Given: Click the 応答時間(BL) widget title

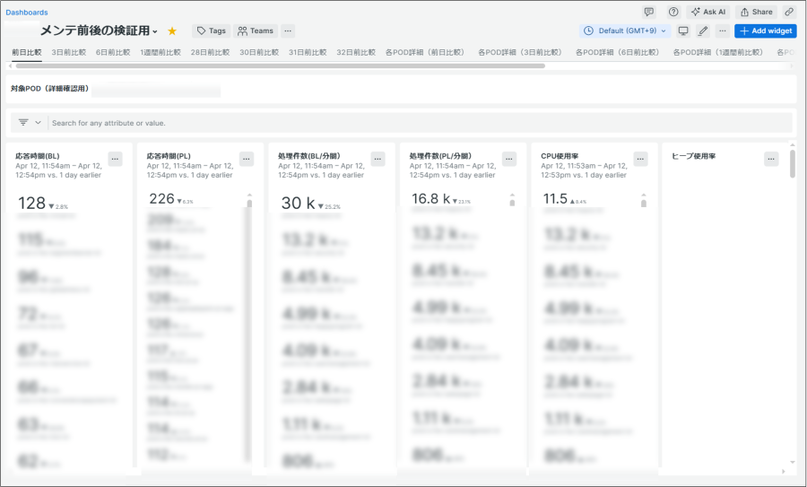Looking at the screenshot, I should [x=37, y=156].
